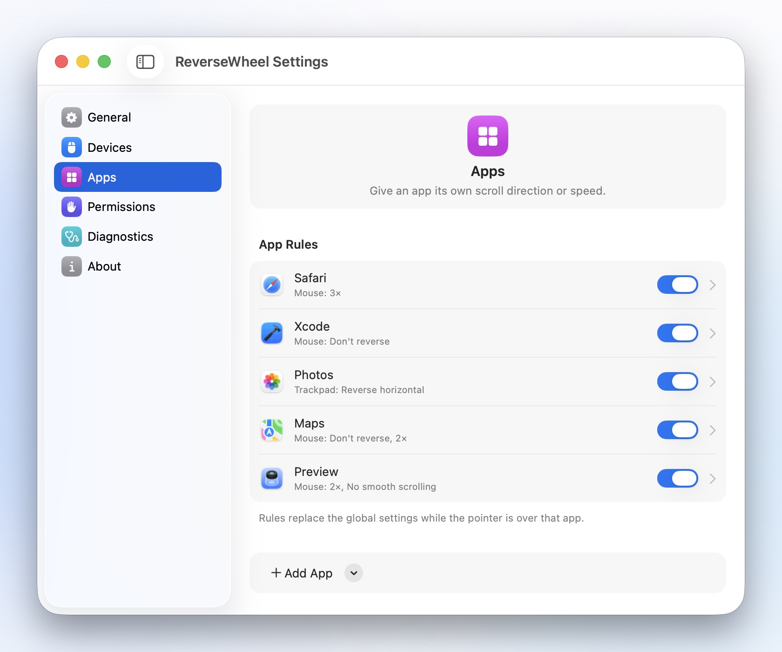782x652 pixels.
Task: Click the Safari compass icon
Action: [272, 285]
